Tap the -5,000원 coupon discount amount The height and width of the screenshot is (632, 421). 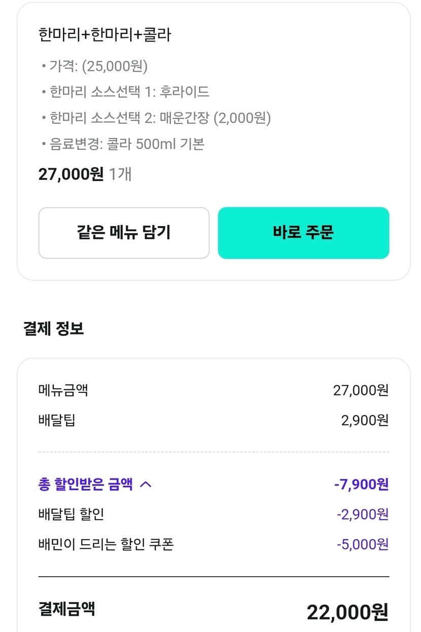click(x=363, y=544)
